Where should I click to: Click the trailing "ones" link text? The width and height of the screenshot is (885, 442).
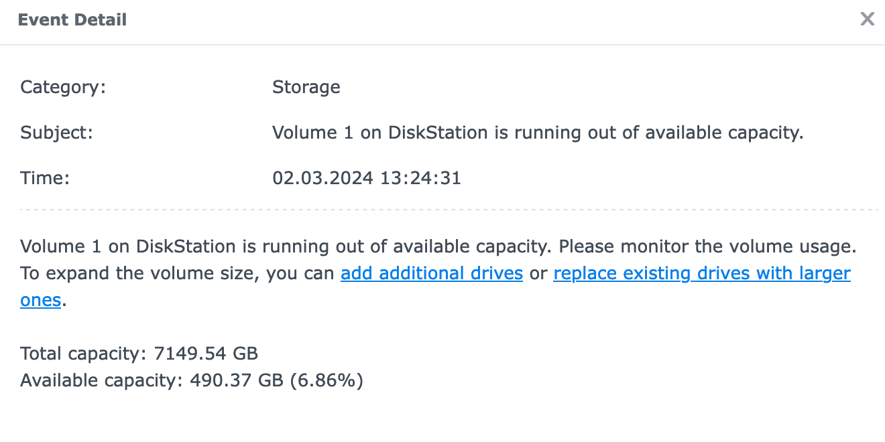41,300
